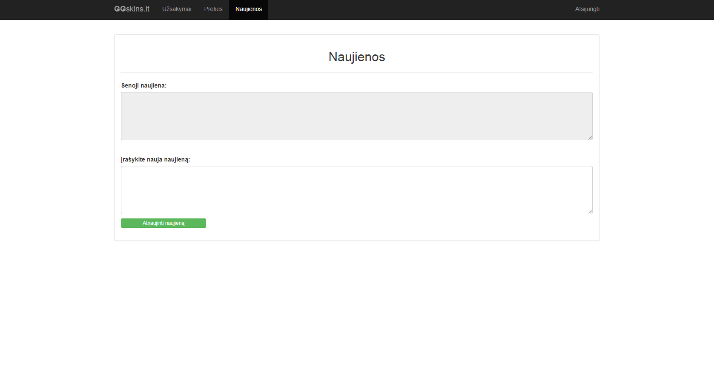Select the active Naujienos tab
Viewport: 714px width, 388px height.
pos(249,9)
